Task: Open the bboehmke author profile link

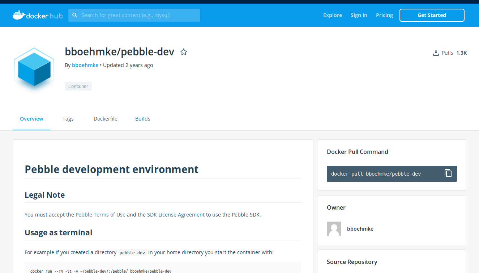Action: [x=85, y=65]
